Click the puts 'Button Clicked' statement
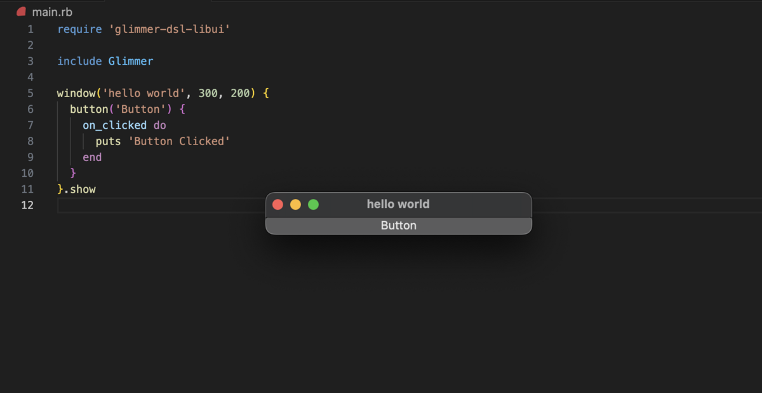Screen dimensions: 762x393 coord(162,141)
